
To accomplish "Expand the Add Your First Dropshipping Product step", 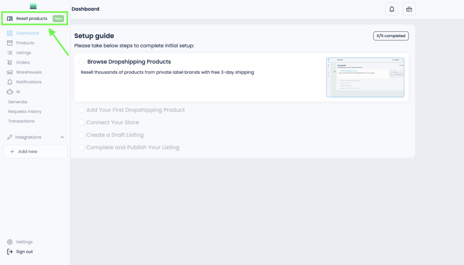I will click(x=135, y=110).
